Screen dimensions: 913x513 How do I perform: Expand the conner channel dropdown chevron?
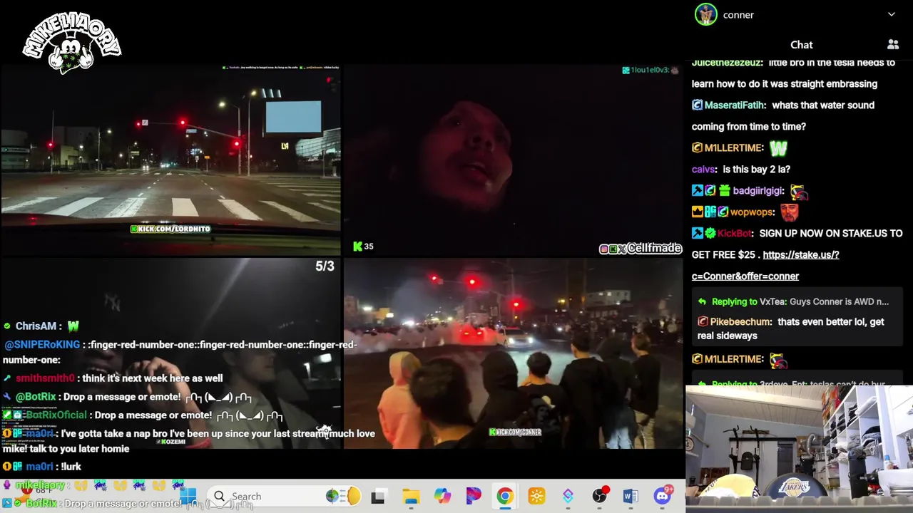(891, 14)
